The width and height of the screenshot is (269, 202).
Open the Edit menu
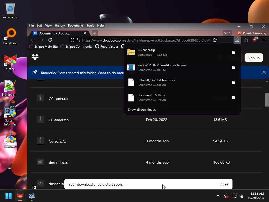coord(39,26)
